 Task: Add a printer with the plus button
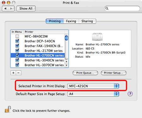[x=13, y=73]
